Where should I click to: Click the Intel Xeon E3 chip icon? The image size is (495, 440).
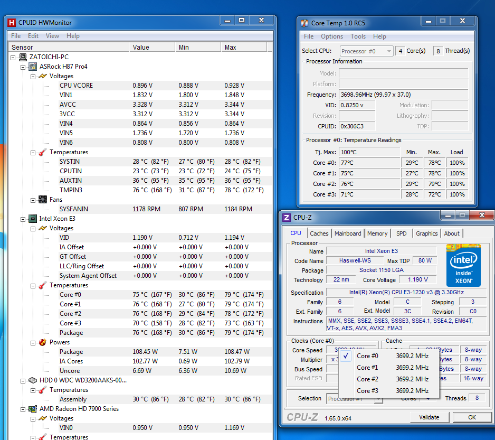[33, 219]
